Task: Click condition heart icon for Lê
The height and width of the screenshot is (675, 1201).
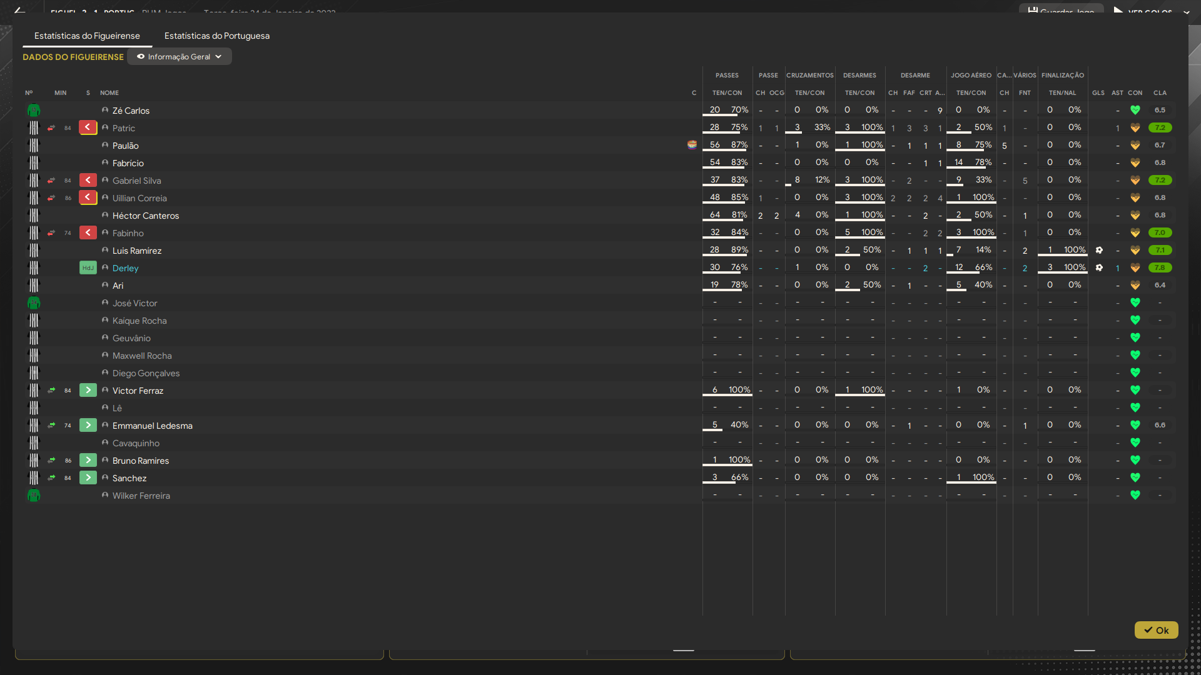Action: pos(1135,407)
